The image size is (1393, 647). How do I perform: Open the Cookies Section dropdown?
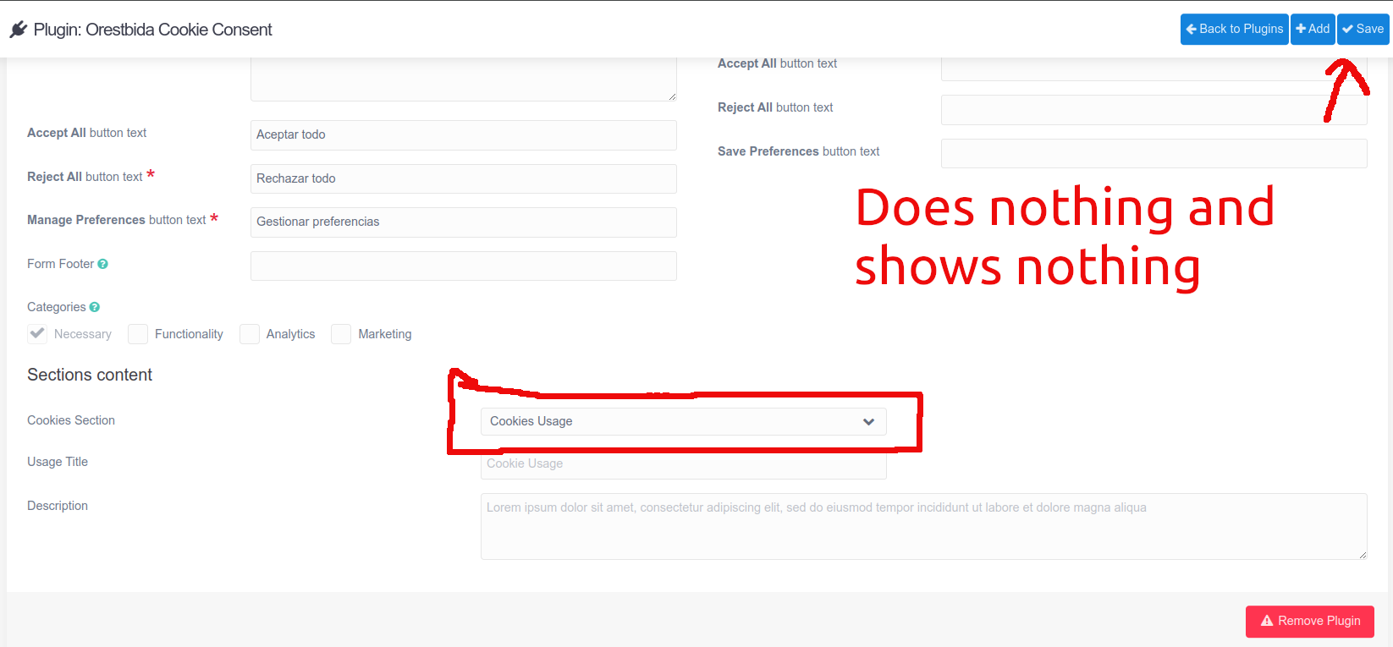pyautogui.click(x=684, y=421)
